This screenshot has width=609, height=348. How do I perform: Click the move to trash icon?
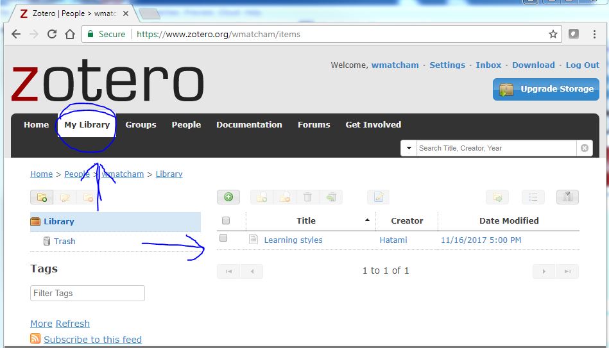[x=307, y=197]
